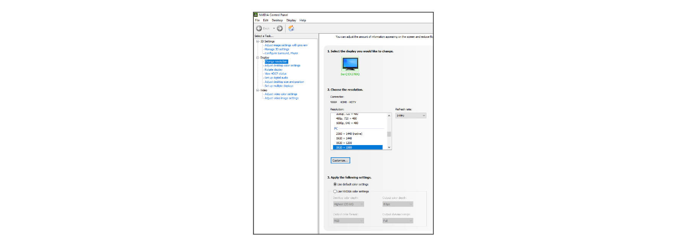Collapse the Display tree node

coord(258,58)
